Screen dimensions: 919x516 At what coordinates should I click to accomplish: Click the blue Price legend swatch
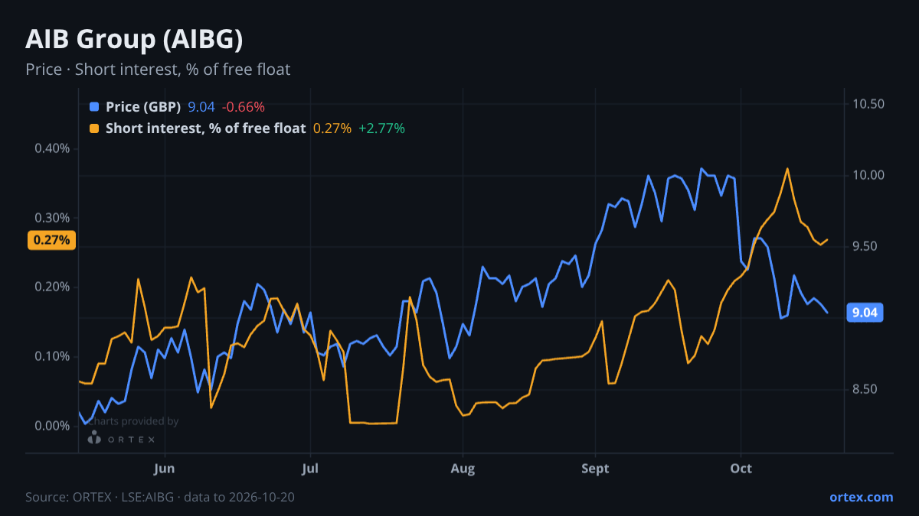tap(94, 107)
